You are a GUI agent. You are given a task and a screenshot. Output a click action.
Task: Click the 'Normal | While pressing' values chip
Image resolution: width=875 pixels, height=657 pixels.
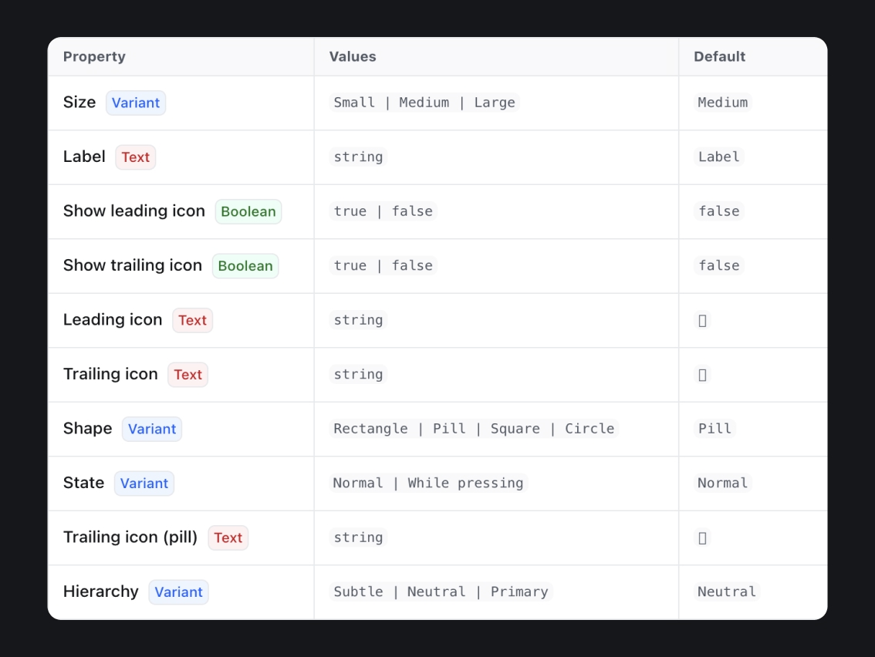pyautogui.click(x=428, y=483)
